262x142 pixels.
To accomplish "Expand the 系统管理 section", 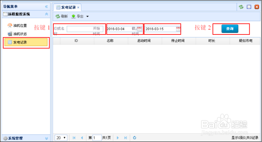I will point(46,138).
